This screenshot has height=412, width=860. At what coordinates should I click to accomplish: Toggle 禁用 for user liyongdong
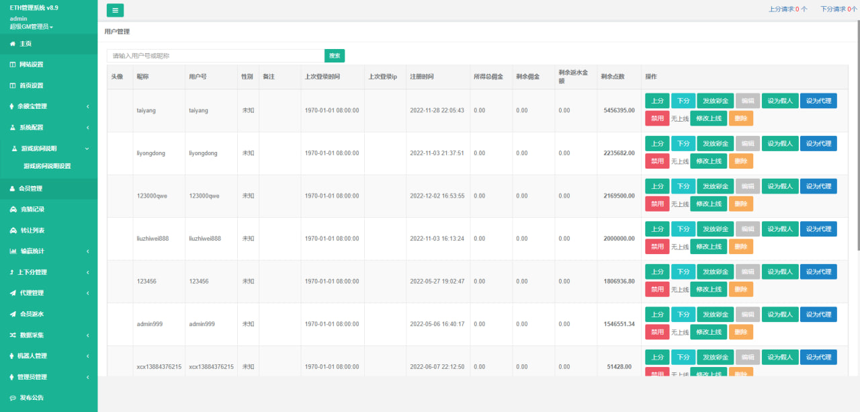pos(657,161)
